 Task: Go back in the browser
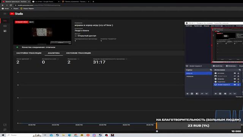3,5
